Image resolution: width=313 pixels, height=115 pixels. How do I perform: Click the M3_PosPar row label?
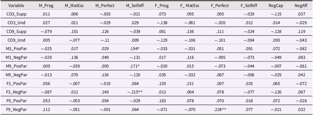[16, 49]
